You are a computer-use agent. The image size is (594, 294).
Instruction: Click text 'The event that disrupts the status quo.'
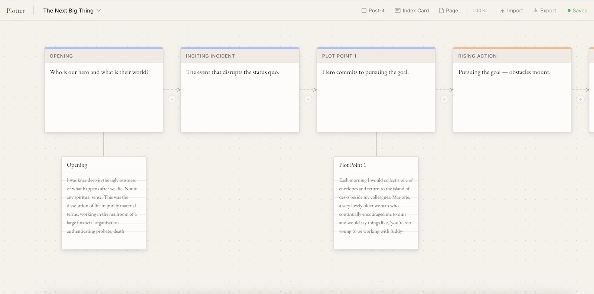(x=232, y=72)
